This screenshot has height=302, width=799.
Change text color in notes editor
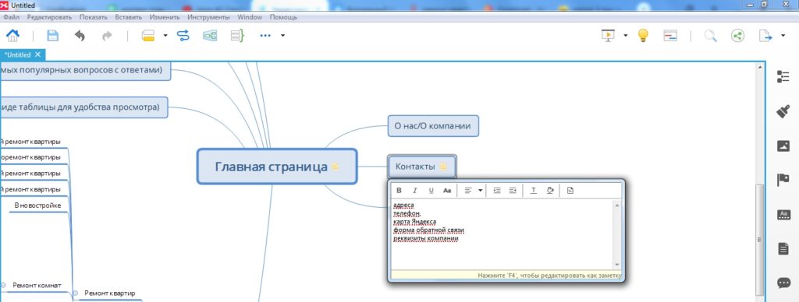(x=534, y=190)
